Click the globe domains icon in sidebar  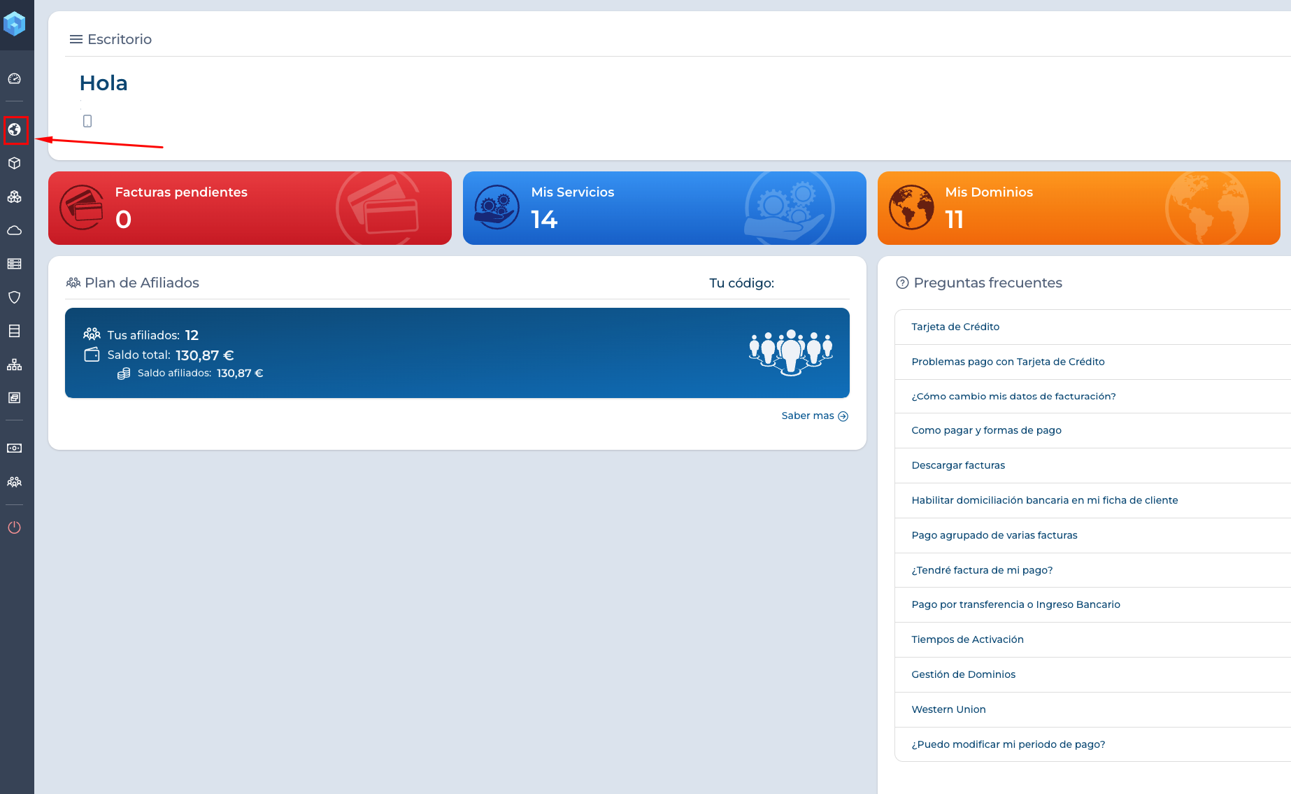pos(15,130)
